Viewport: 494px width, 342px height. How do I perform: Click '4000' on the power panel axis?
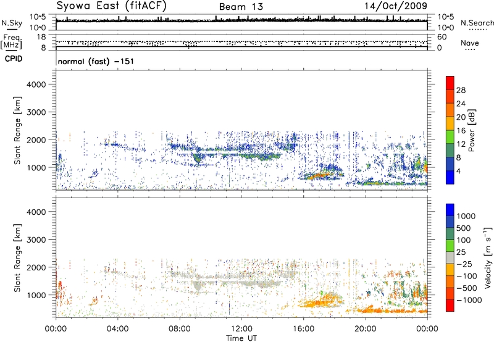click(x=36, y=85)
